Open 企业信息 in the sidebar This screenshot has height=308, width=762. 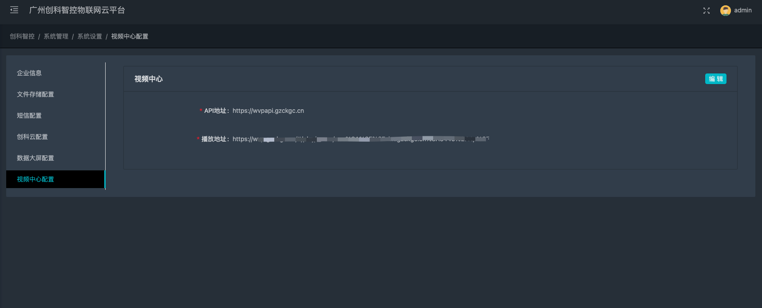[x=29, y=73]
